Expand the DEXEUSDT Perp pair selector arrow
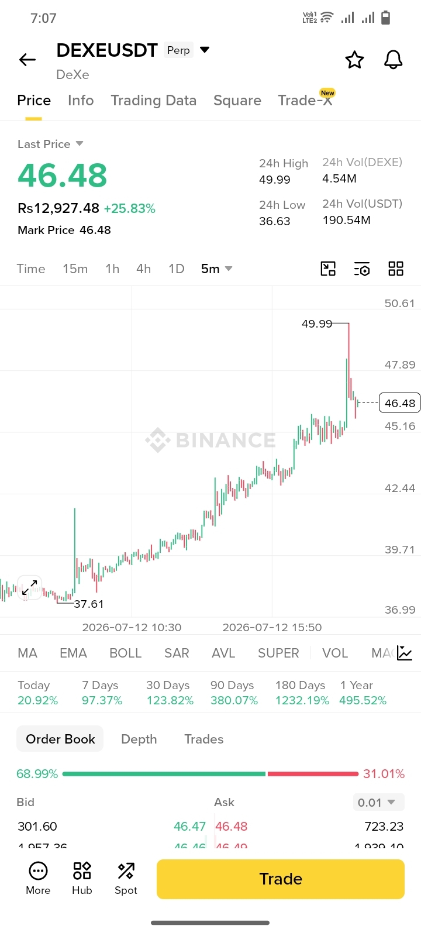The height and width of the screenshot is (936, 421). click(205, 50)
